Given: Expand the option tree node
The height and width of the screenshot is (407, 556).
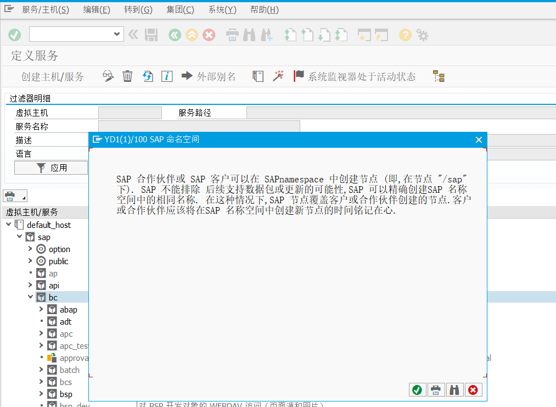Looking at the screenshot, I should 30,249.
